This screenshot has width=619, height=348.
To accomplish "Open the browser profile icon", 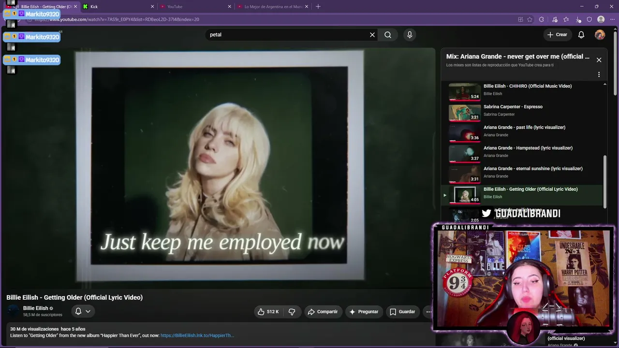I will [601, 19].
